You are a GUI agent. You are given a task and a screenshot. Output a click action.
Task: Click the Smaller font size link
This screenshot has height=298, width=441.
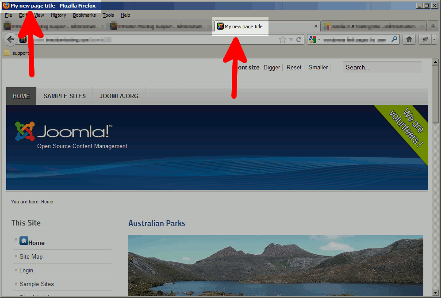point(318,68)
